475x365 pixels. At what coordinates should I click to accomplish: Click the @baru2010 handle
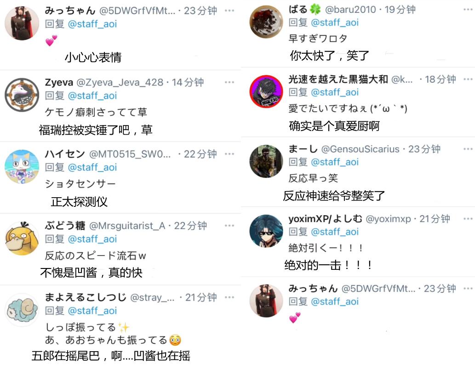coord(350,10)
